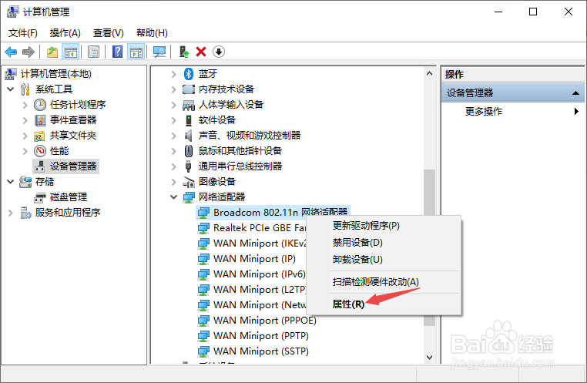Click the 共享文件夹 folder icon
The width and height of the screenshot is (587, 383).
point(39,136)
